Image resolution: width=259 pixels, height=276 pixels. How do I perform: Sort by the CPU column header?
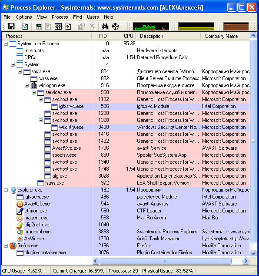coord(123,36)
